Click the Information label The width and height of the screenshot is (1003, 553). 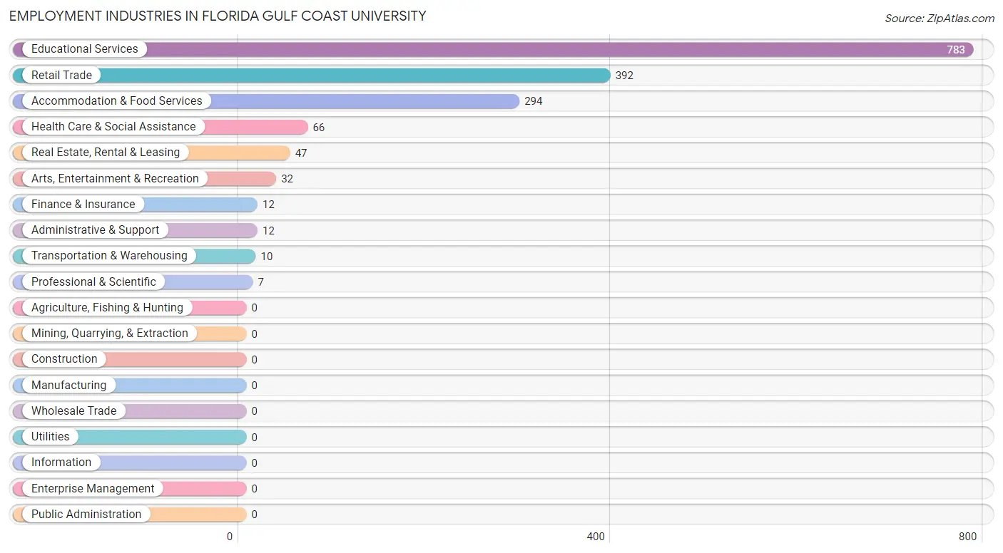click(61, 462)
